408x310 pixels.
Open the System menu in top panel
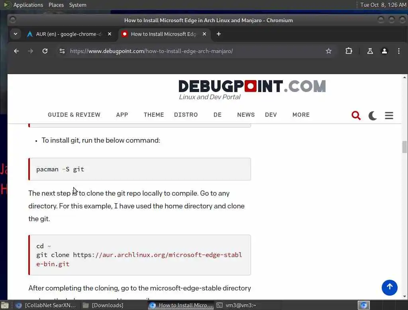click(78, 5)
